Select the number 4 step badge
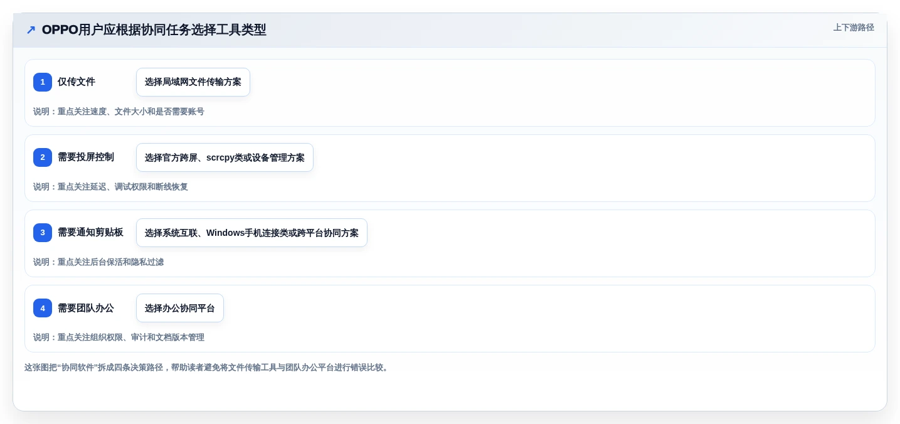The height and width of the screenshot is (424, 900). pyautogui.click(x=43, y=308)
